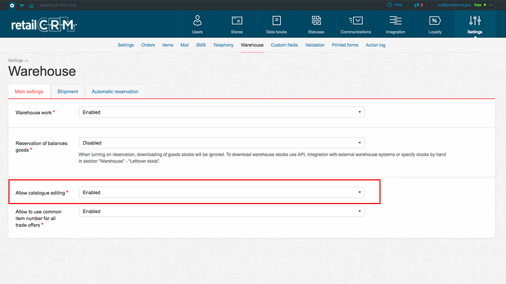This screenshot has width=506, height=284.
Task: Select the Warehouse submenu item
Action: tap(252, 45)
